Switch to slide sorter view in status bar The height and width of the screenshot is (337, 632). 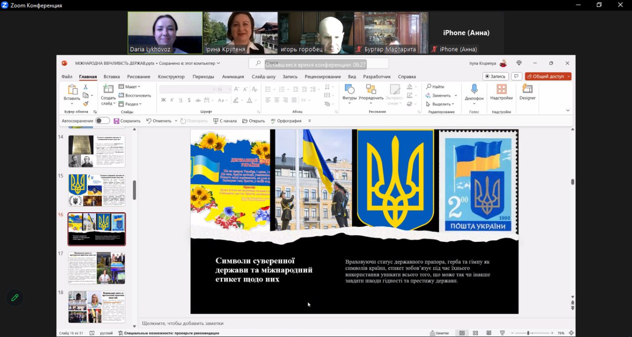click(475, 333)
